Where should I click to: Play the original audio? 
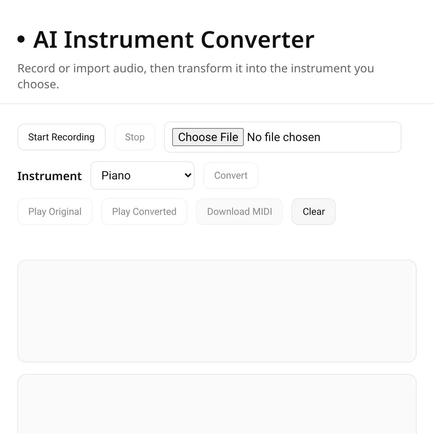pyautogui.click(x=55, y=212)
